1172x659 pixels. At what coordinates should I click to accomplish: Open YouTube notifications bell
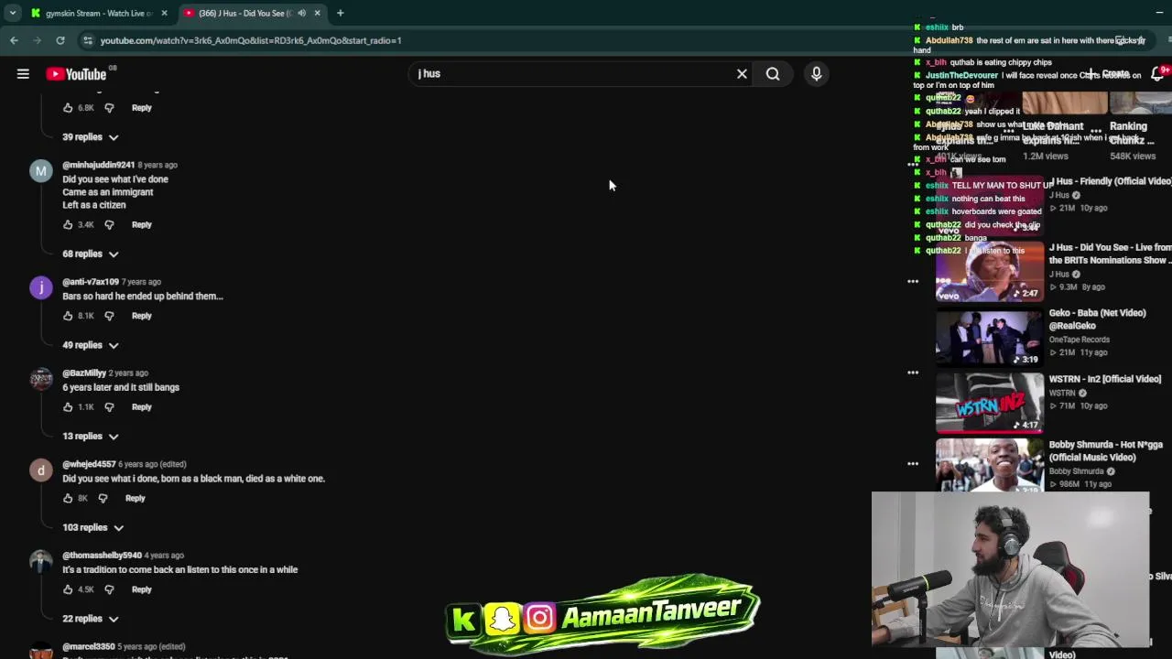click(x=1157, y=74)
